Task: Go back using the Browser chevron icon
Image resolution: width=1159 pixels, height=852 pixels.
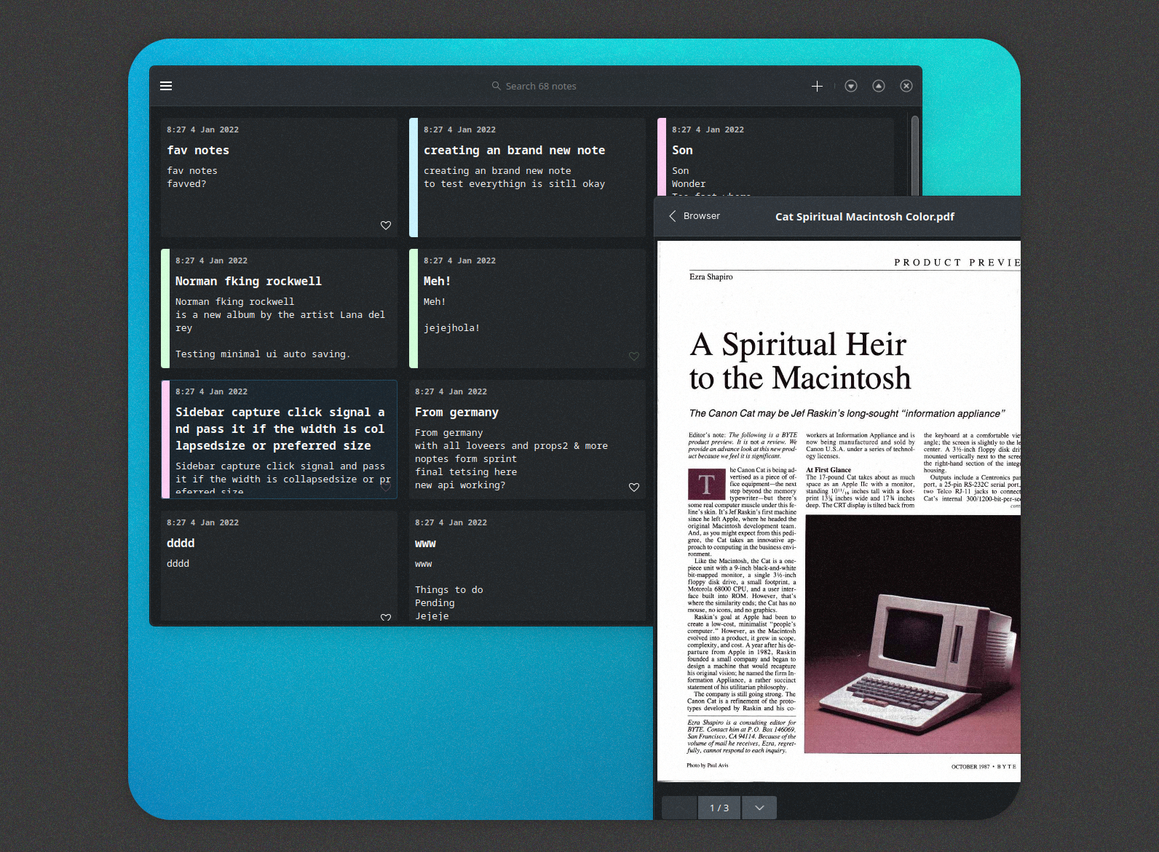Action: click(673, 216)
